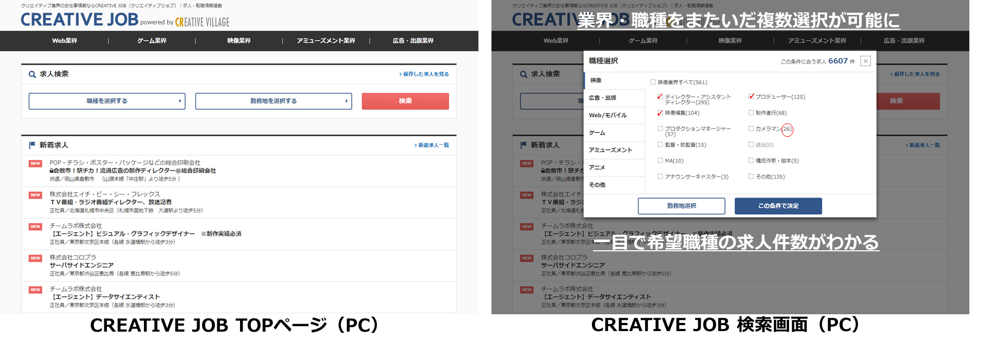The width and height of the screenshot is (984, 349).
Task: Uncheck the プロデューサー(125) checkbox
Action: point(752,97)
